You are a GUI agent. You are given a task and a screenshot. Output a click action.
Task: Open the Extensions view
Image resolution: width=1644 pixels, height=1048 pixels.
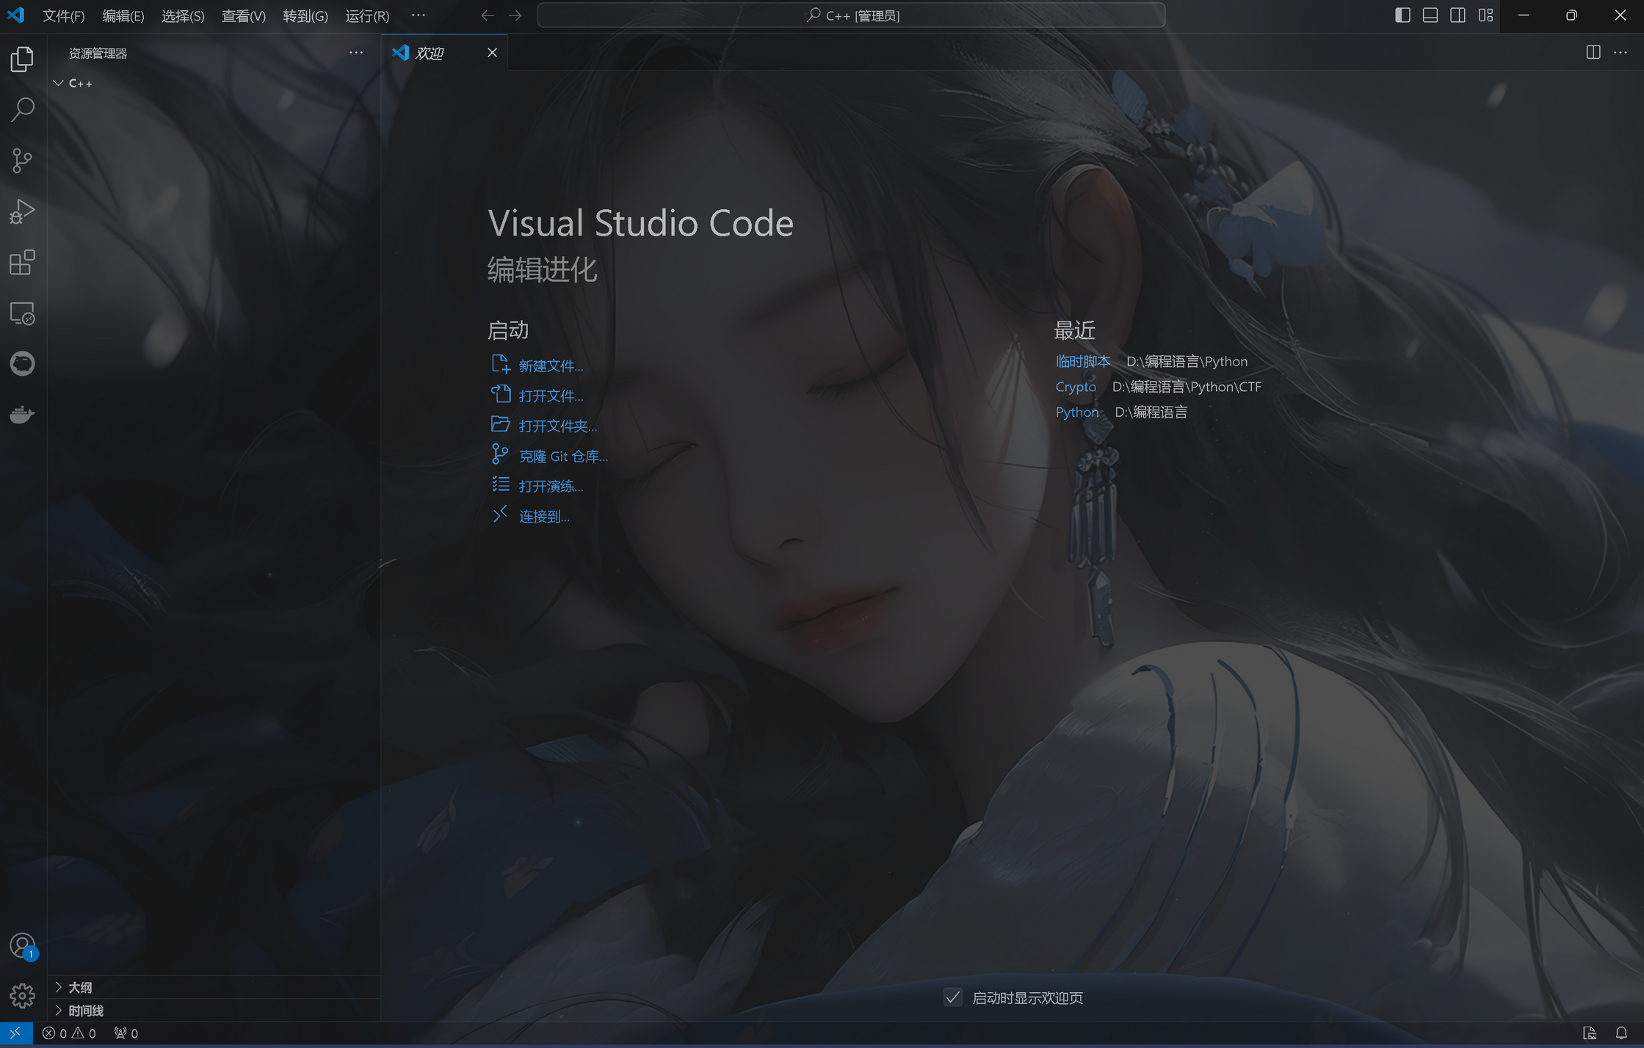(x=23, y=262)
